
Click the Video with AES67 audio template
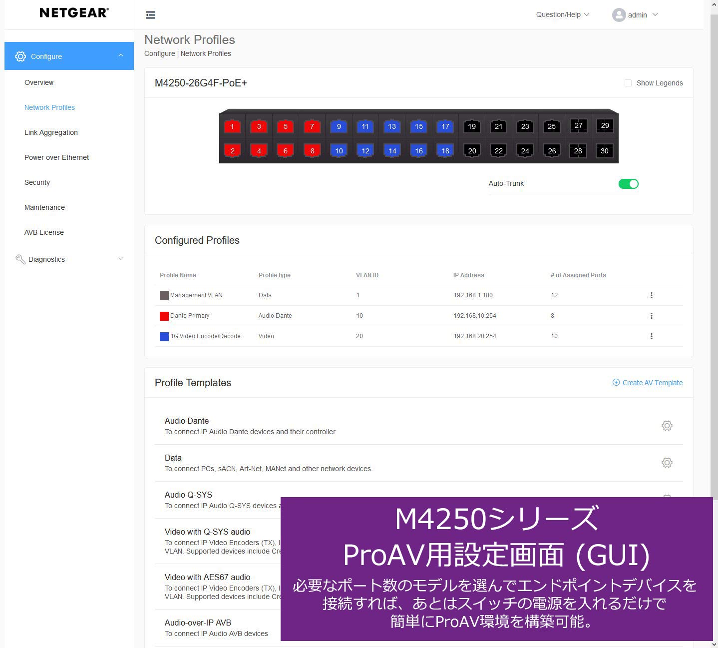tap(208, 577)
